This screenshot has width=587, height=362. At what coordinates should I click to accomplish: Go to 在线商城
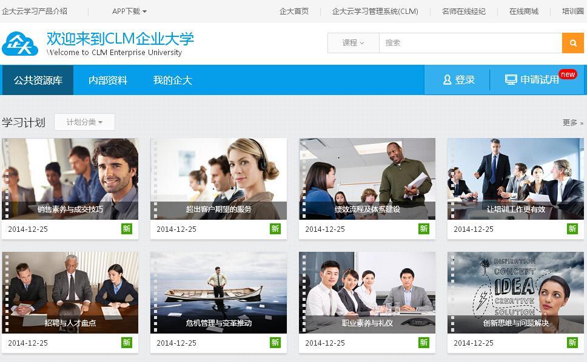click(524, 12)
